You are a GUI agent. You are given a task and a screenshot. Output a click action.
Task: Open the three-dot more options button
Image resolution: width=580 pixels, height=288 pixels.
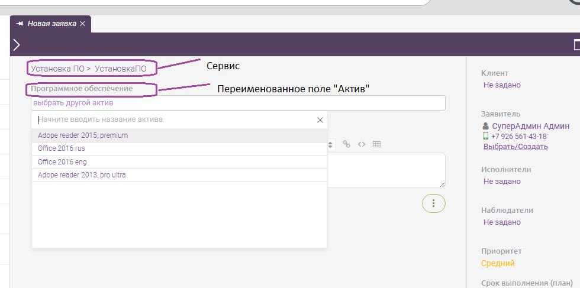click(433, 203)
